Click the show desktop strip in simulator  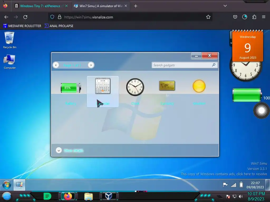[x=268, y=185]
